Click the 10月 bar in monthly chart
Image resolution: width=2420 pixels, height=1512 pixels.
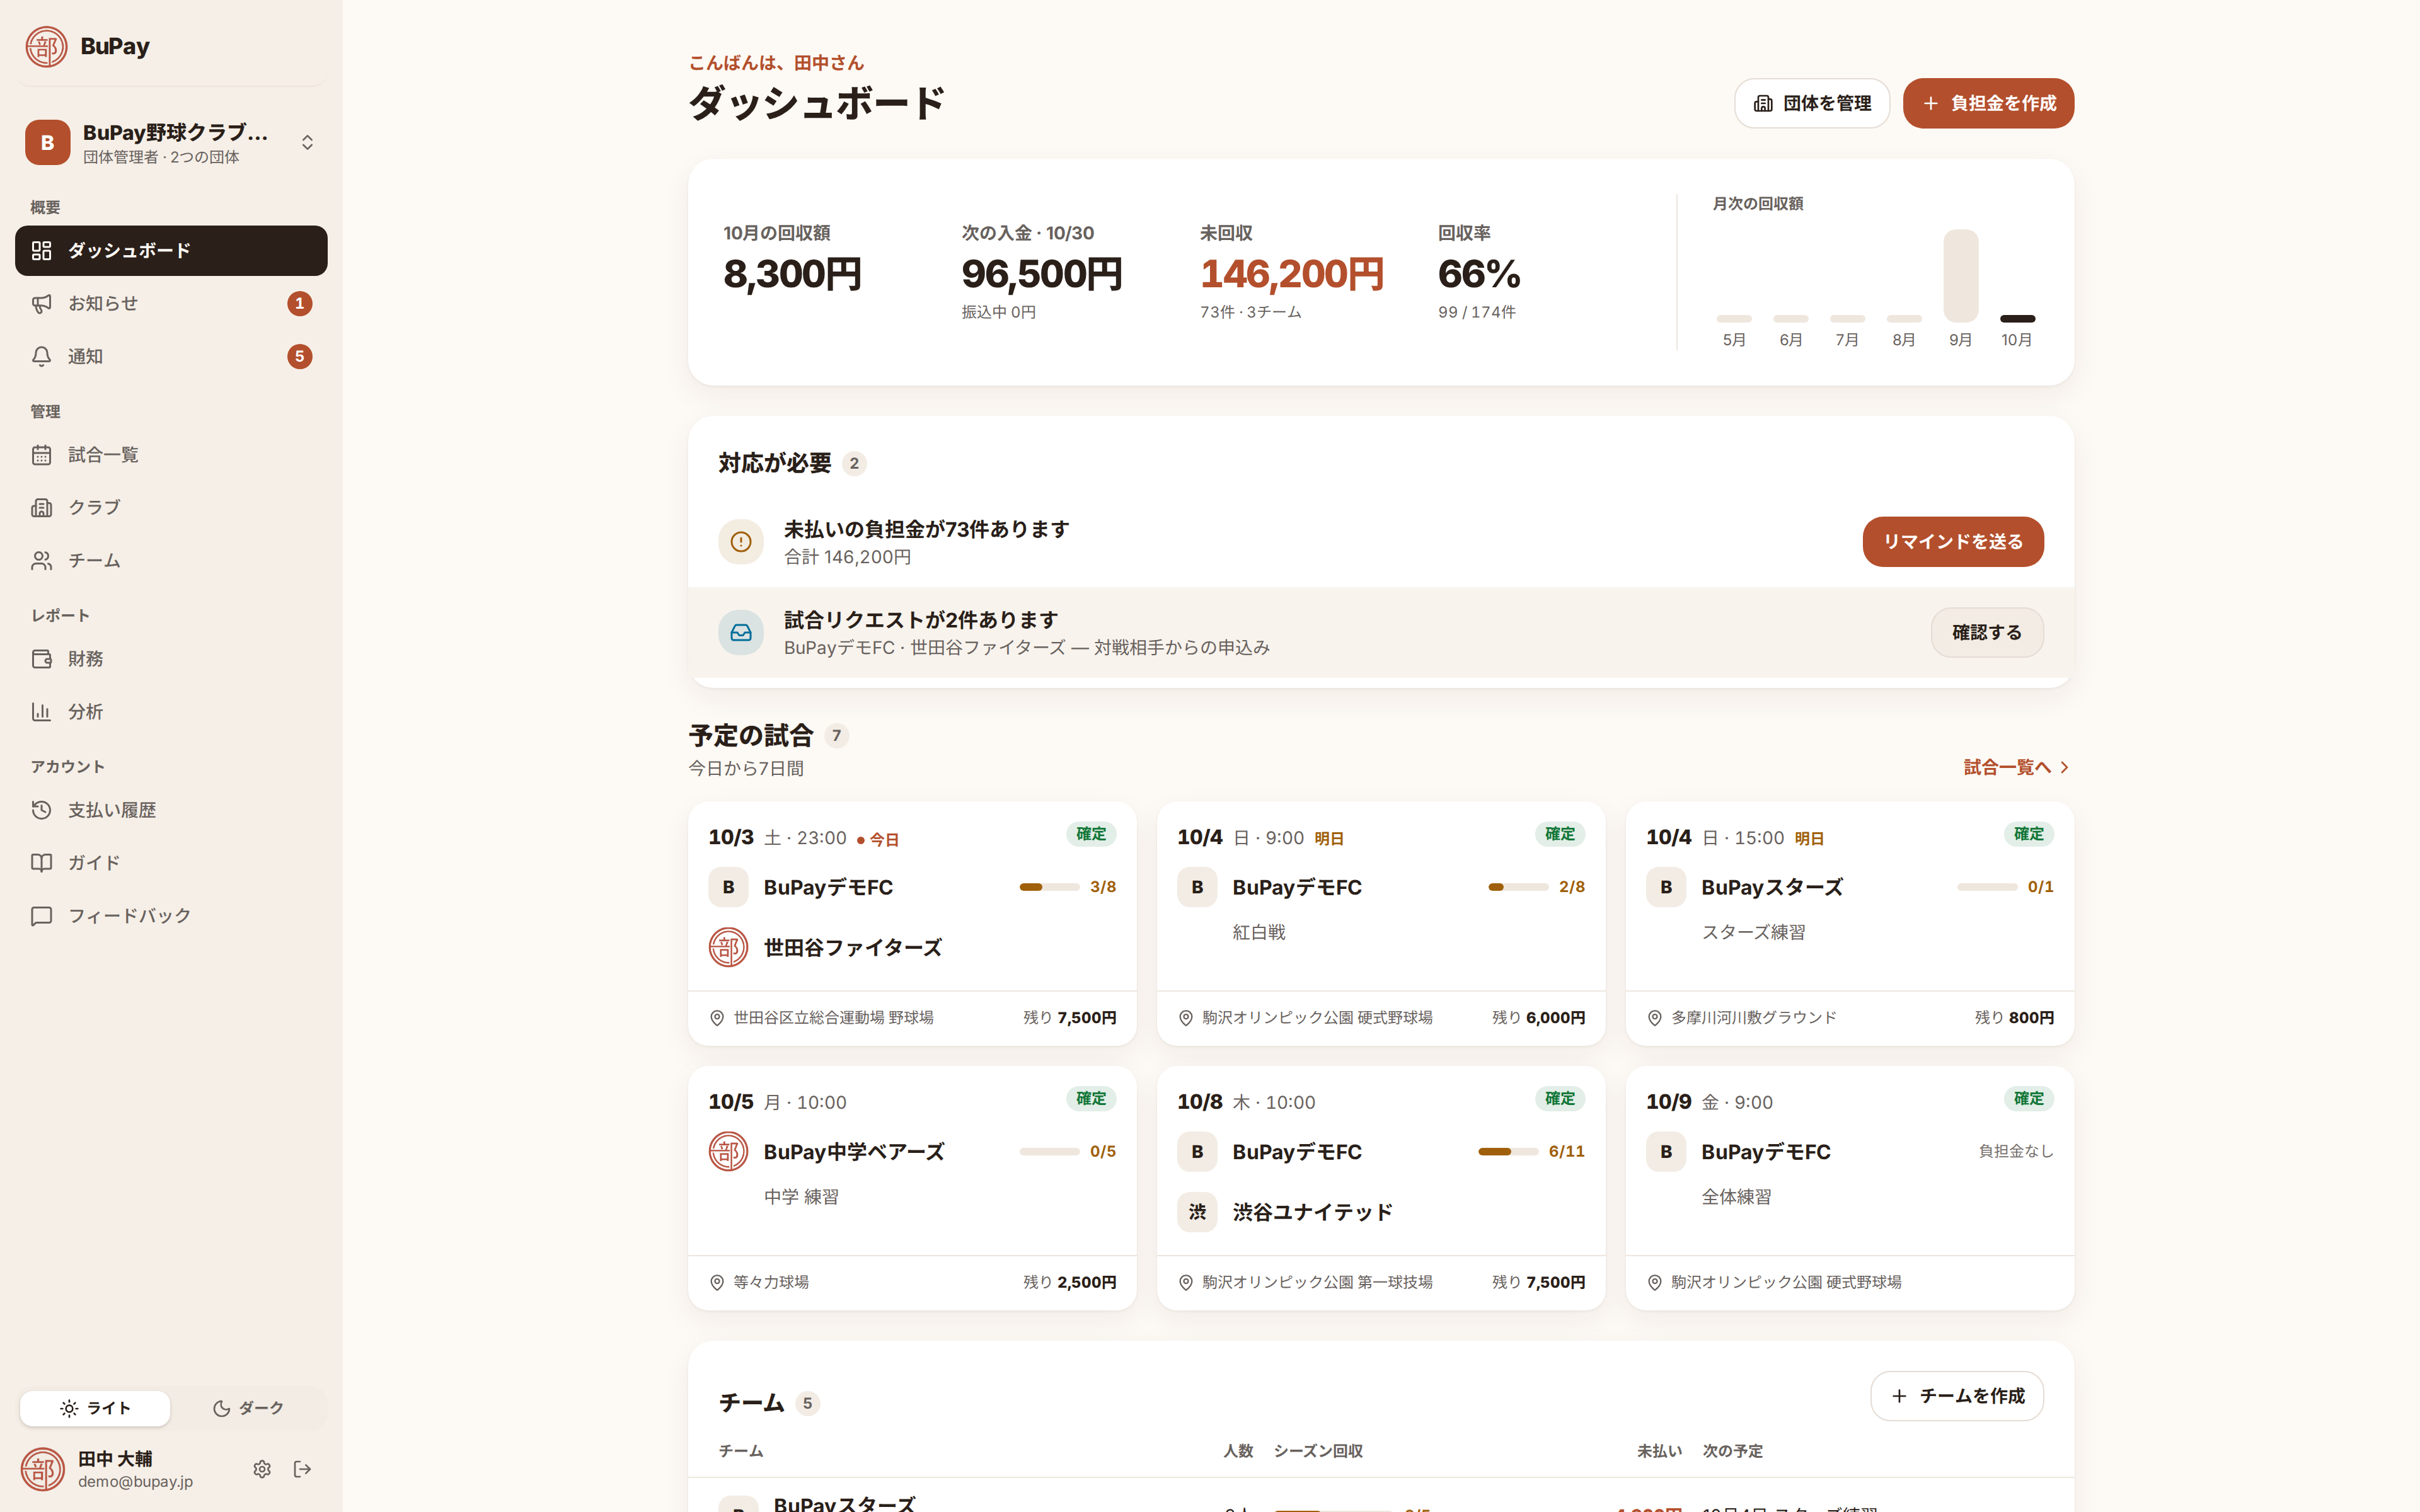coord(2017,319)
